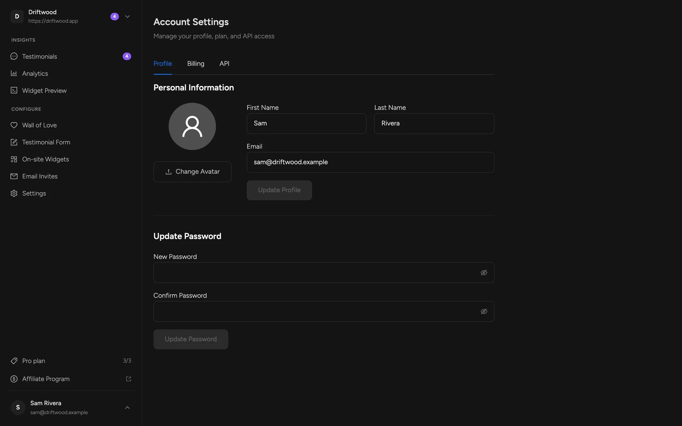Open Email Invites in the sidebar
The height and width of the screenshot is (426, 682).
point(71,176)
